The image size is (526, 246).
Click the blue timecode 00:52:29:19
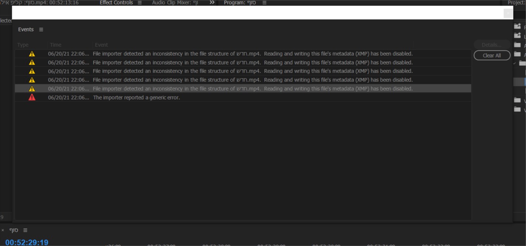[27, 242]
